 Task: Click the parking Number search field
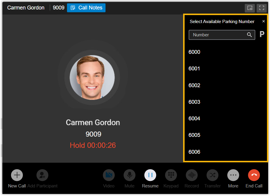coord(218,35)
